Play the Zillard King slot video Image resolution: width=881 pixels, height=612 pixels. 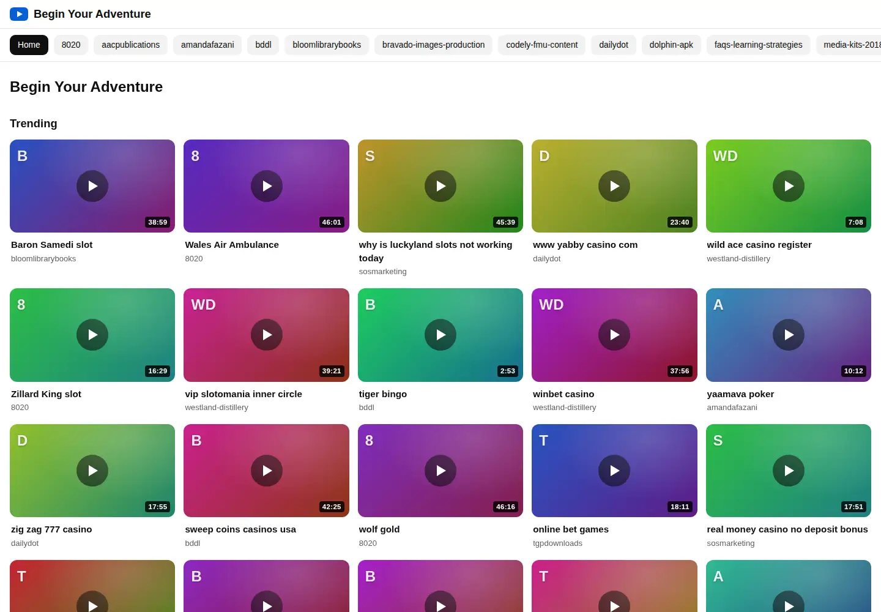coord(92,335)
